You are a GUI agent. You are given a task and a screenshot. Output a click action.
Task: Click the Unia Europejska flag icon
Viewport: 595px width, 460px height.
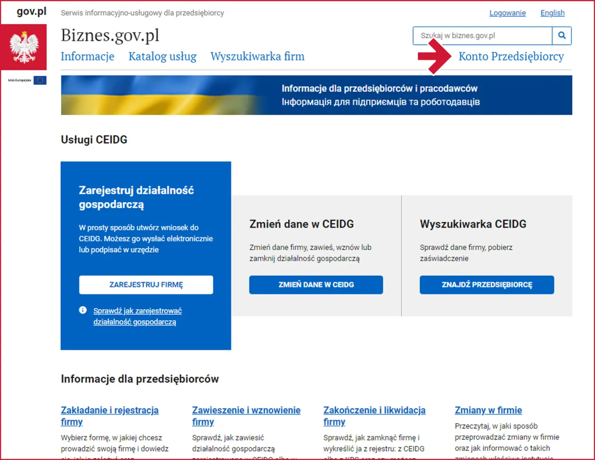(x=41, y=80)
